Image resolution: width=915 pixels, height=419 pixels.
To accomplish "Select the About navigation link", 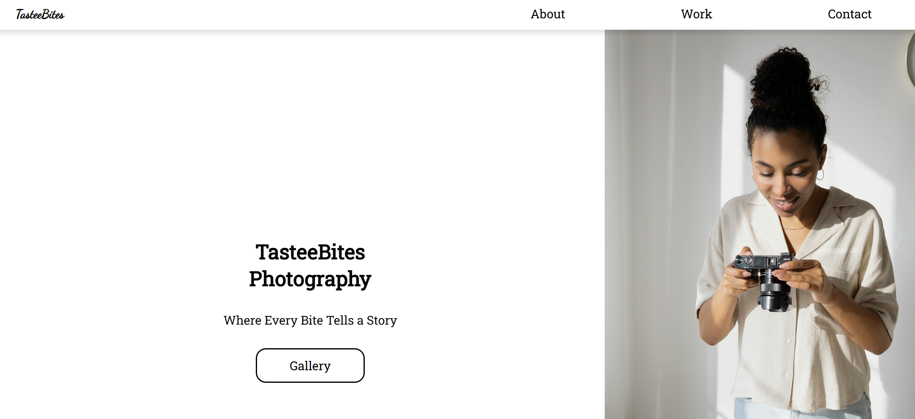I will coord(548,14).
